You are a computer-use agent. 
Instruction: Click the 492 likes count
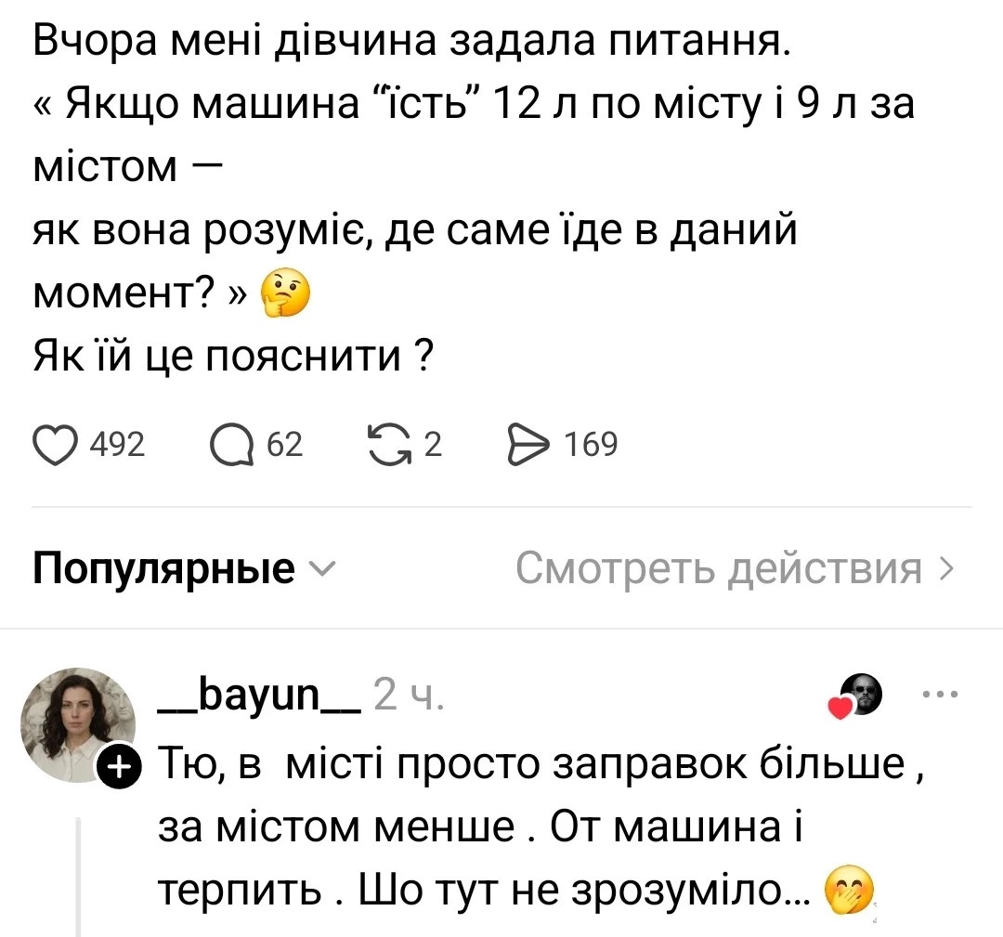point(116,446)
